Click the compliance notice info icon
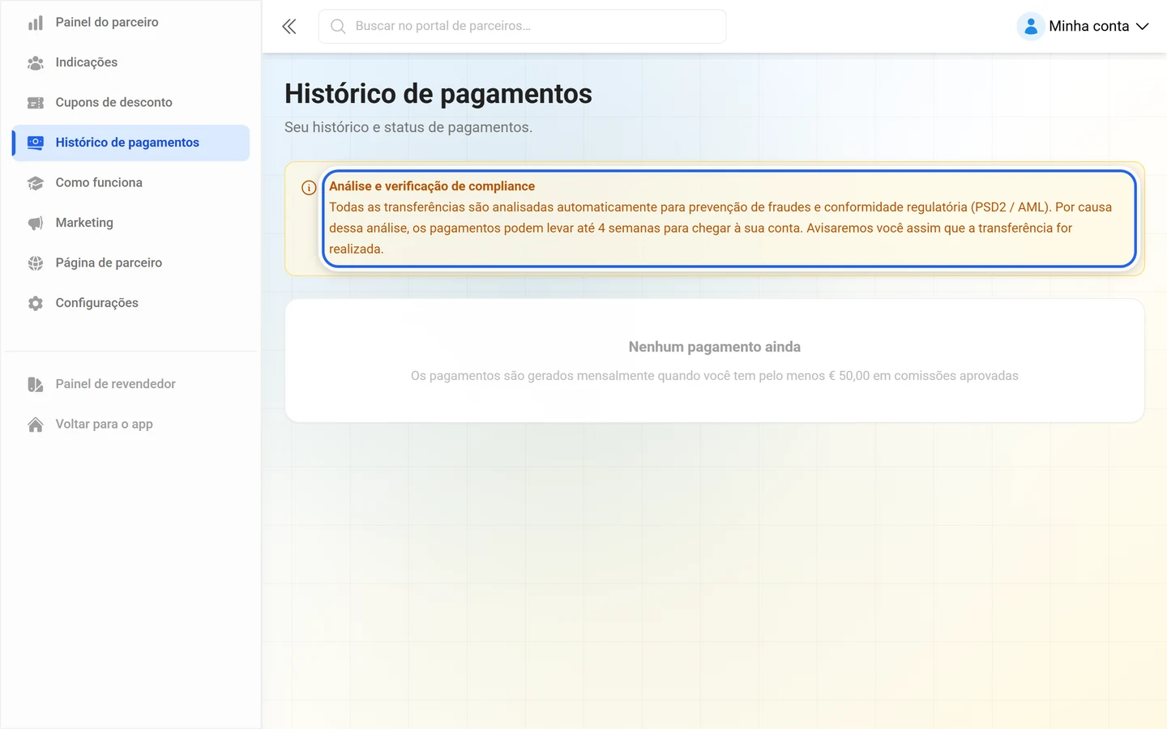The height and width of the screenshot is (729, 1167). tap(309, 188)
